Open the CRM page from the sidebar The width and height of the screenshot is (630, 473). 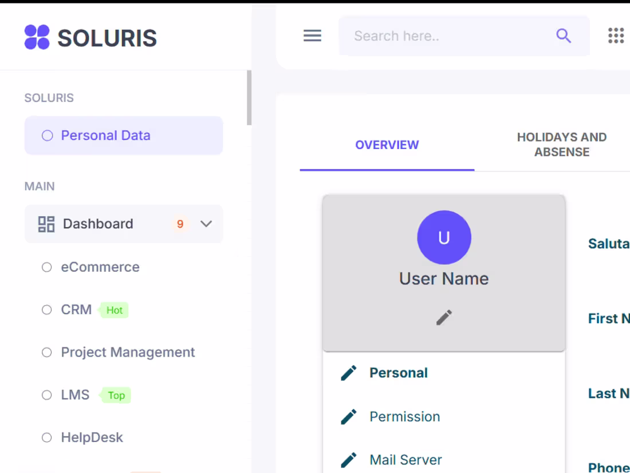[x=76, y=310]
